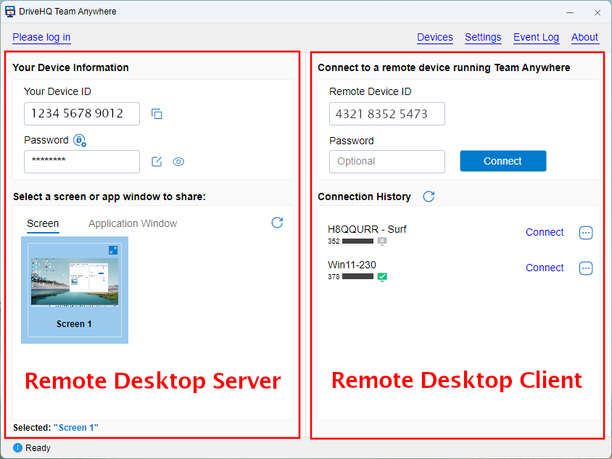
Task: Click the password settings lock icon
Action: [x=80, y=141]
